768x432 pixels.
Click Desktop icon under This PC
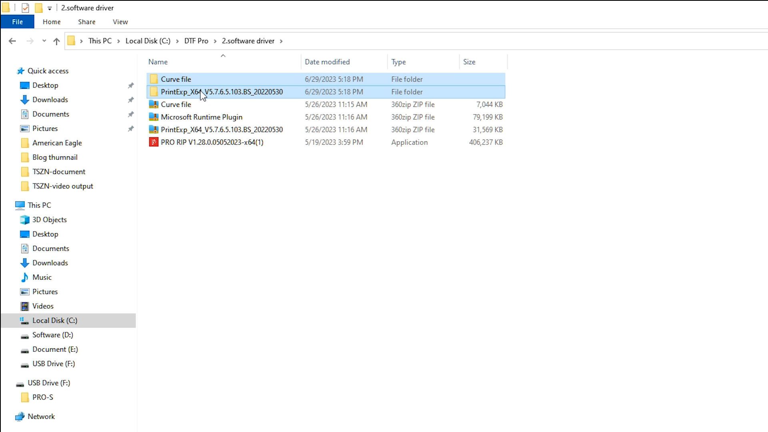(25, 234)
